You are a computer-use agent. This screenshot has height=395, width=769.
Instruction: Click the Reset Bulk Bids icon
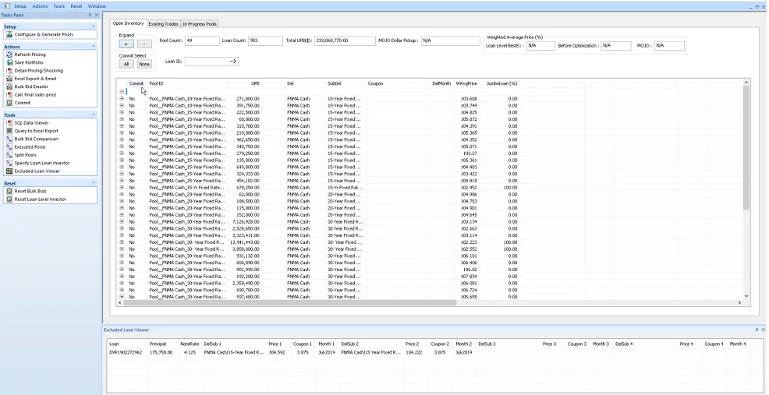pyautogui.click(x=9, y=191)
